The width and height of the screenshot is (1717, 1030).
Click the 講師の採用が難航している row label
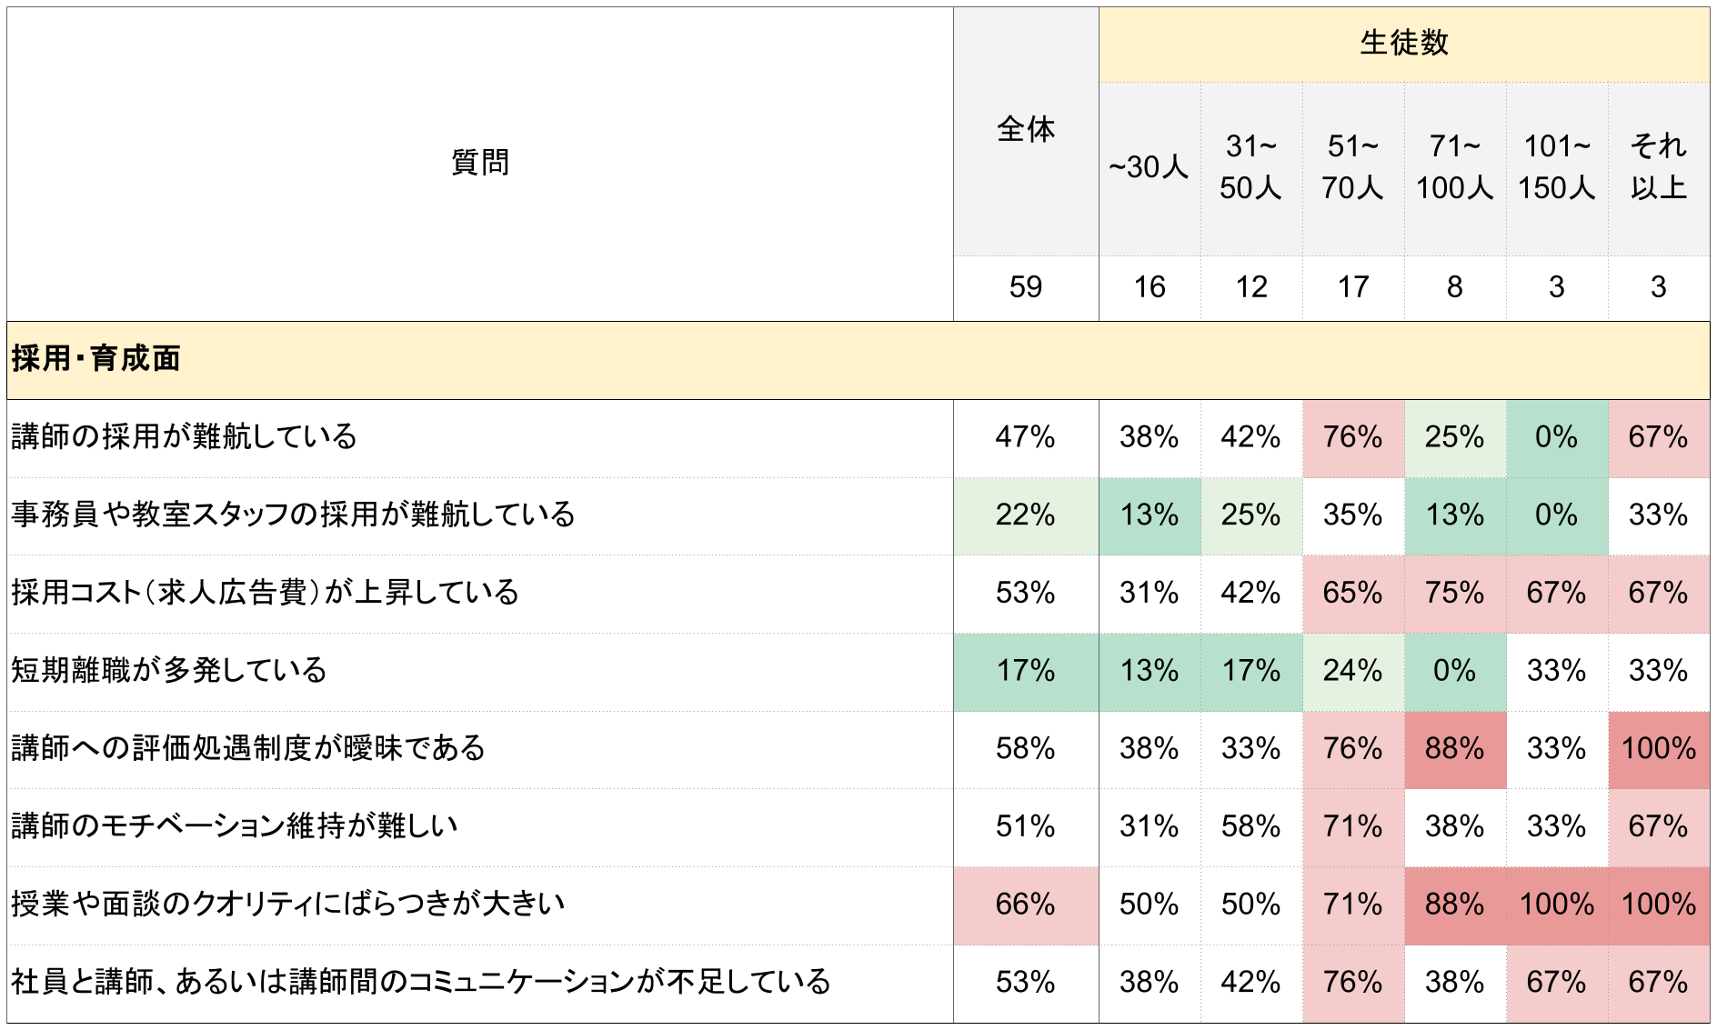(185, 437)
